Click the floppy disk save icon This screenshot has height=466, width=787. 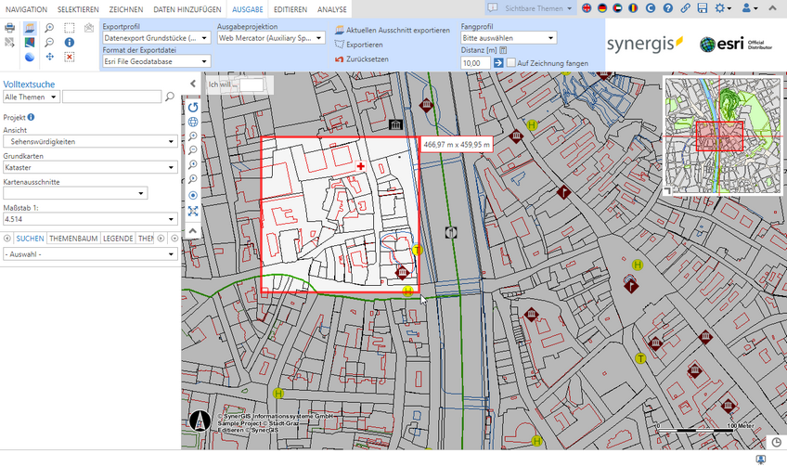pyautogui.click(x=702, y=8)
